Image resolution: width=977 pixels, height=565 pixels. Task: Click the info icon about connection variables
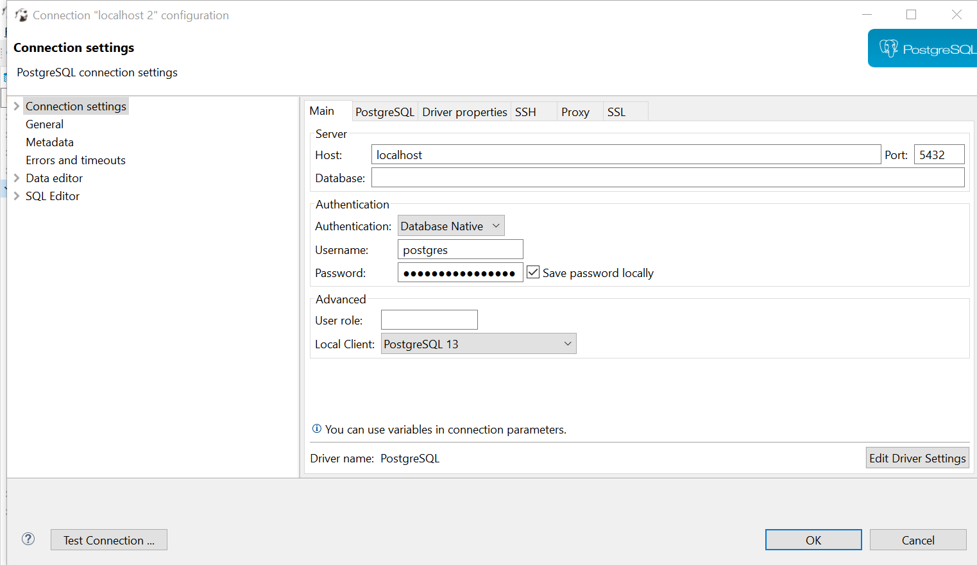tap(316, 428)
